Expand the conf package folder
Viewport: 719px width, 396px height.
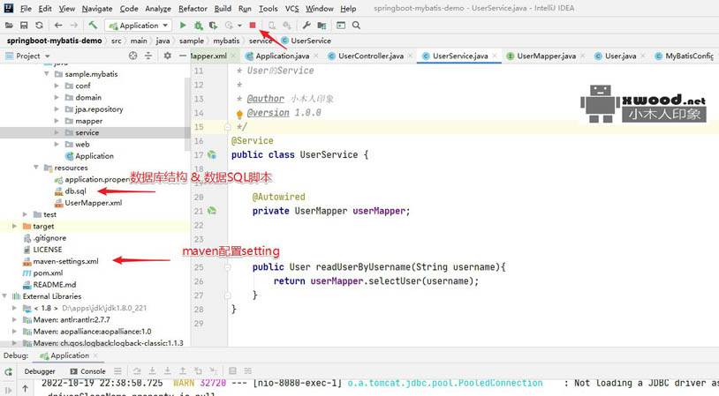(x=57, y=86)
